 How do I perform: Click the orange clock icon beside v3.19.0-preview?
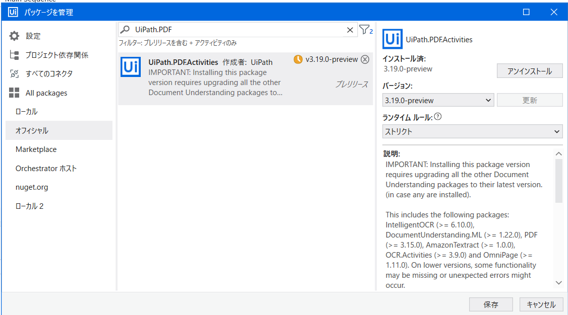298,59
